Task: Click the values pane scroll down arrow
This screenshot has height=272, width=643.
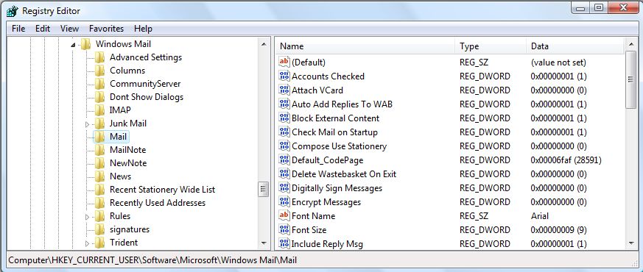Action: pos(630,244)
